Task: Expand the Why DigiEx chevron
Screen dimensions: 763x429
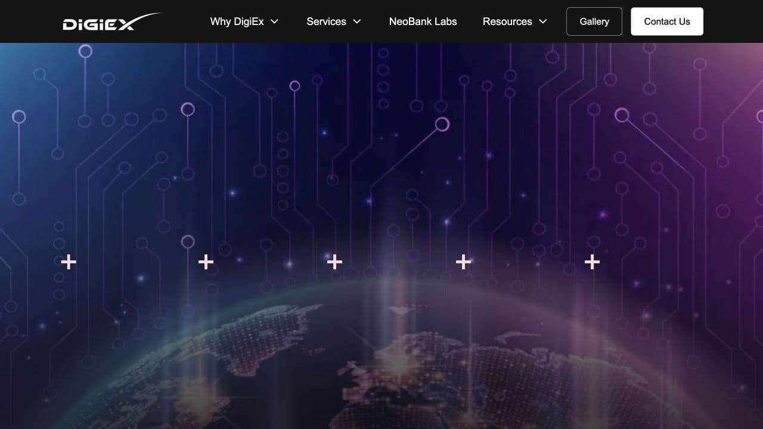Action: click(x=274, y=21)
